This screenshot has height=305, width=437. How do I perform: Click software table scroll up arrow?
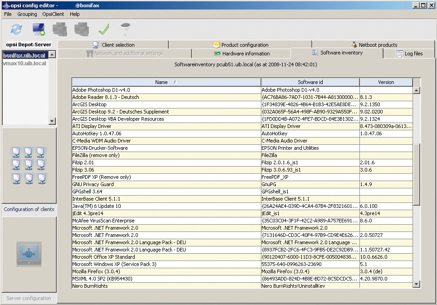[x=417, y=90]
